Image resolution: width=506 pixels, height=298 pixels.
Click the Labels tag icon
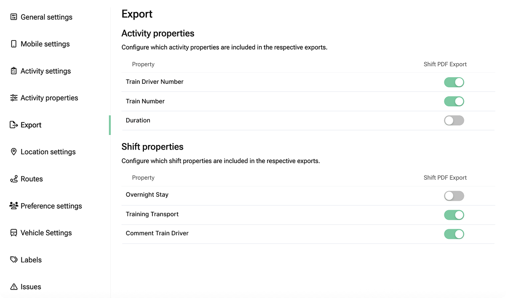pyautogui.click(x=14, y=260)
